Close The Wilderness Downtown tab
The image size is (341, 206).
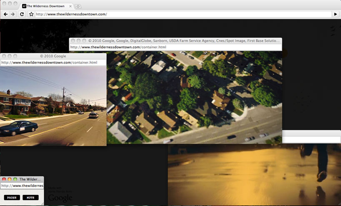coord(70,6)
